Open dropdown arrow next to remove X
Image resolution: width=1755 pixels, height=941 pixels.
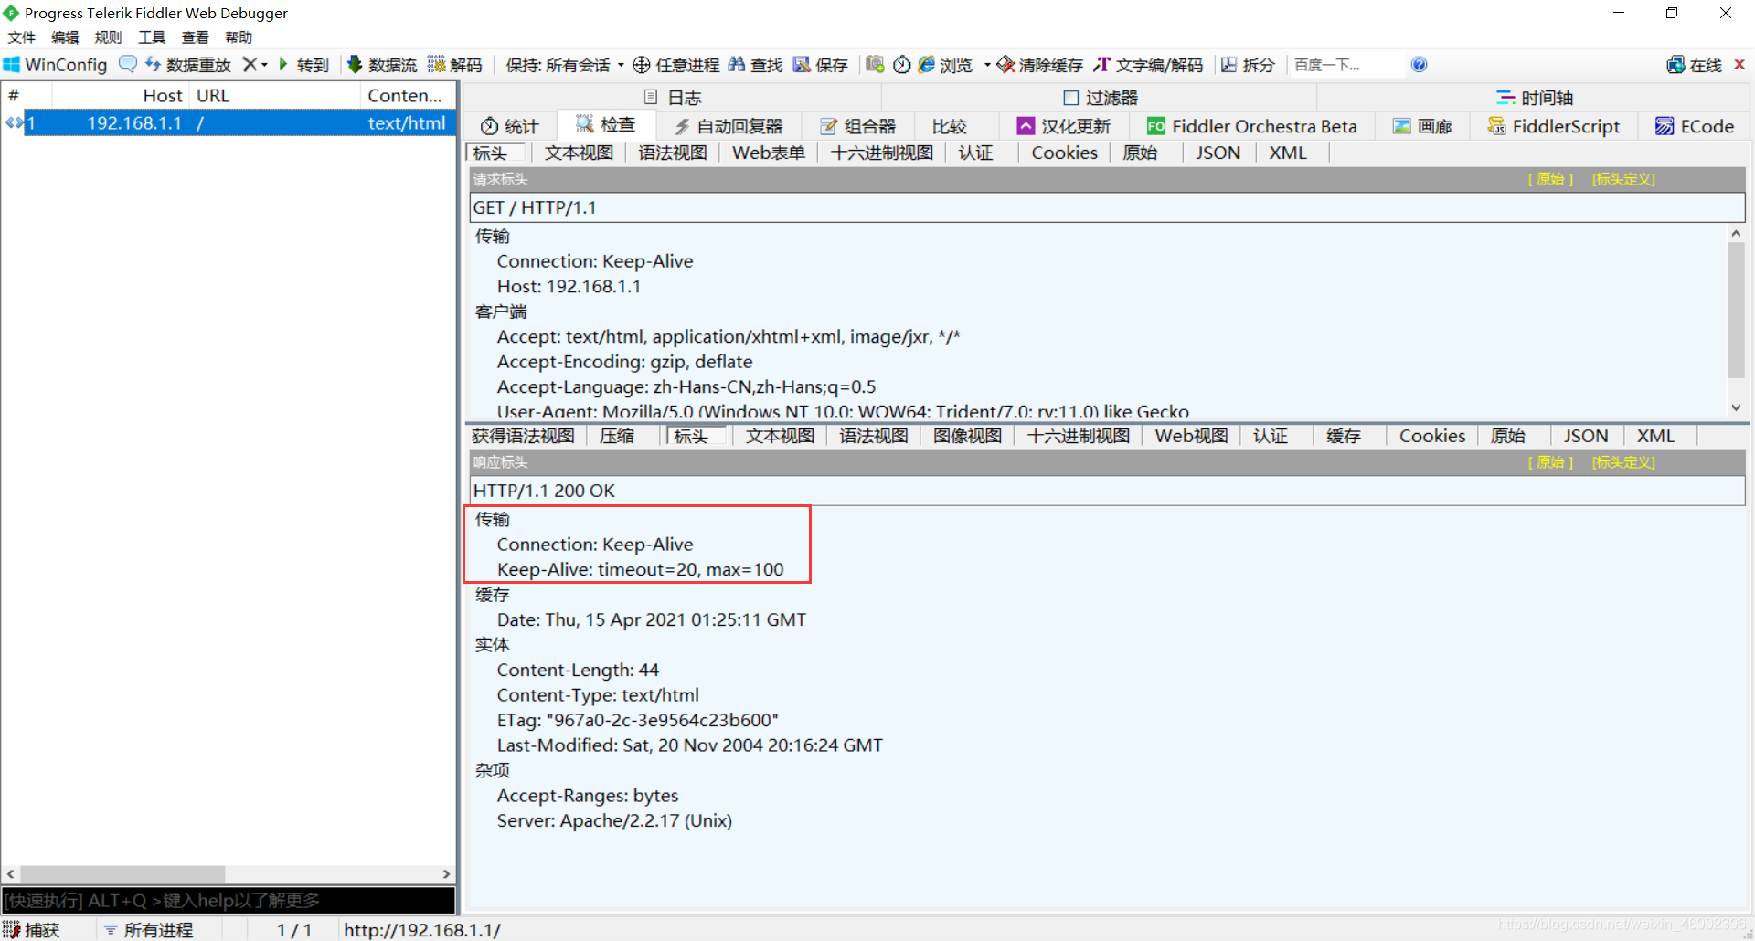pyautogui.click(x=265, y=65)
